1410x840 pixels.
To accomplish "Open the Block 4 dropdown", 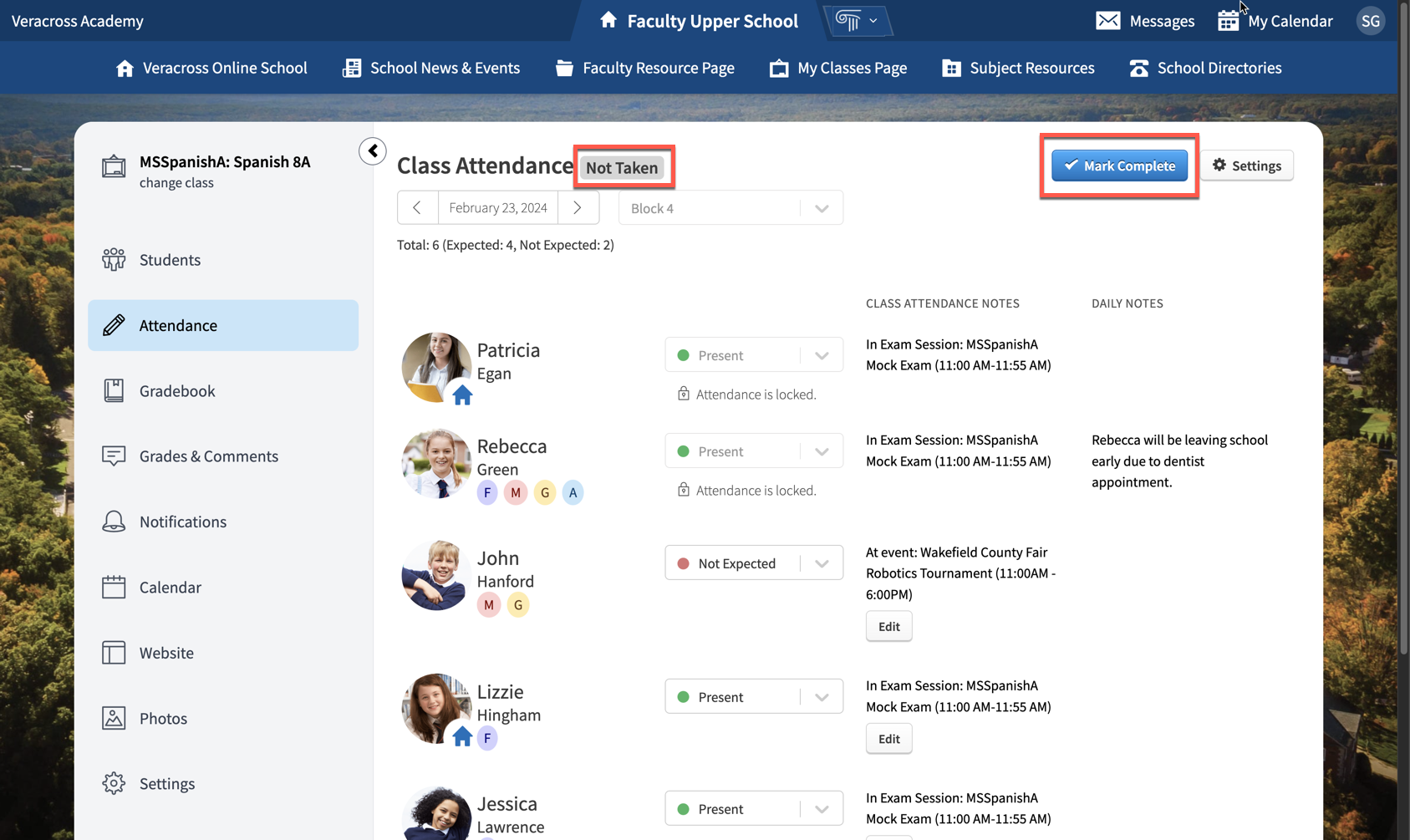I will [x=730, y=208].
